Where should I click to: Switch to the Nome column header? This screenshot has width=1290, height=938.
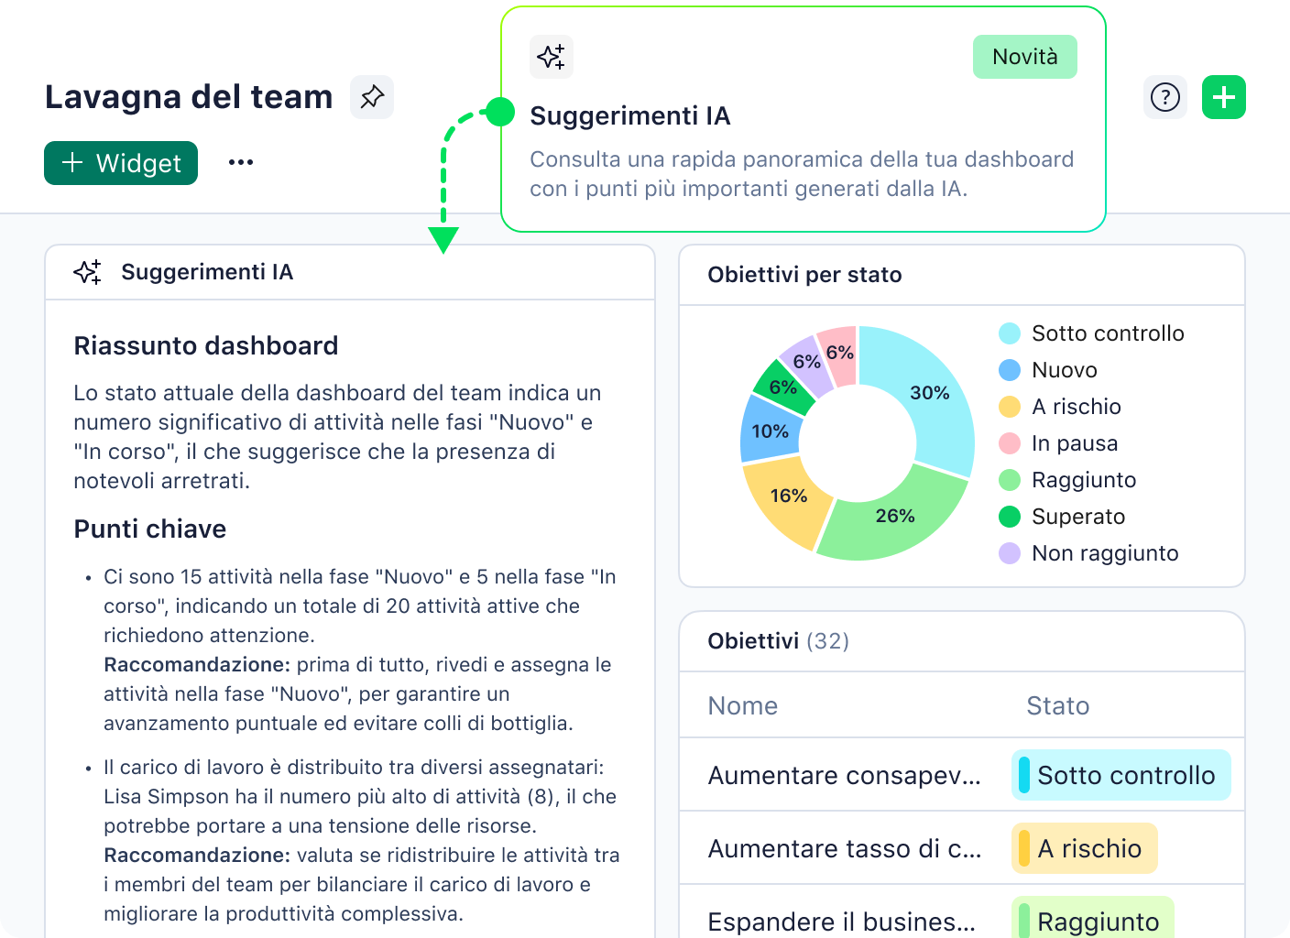click(742, 705)
